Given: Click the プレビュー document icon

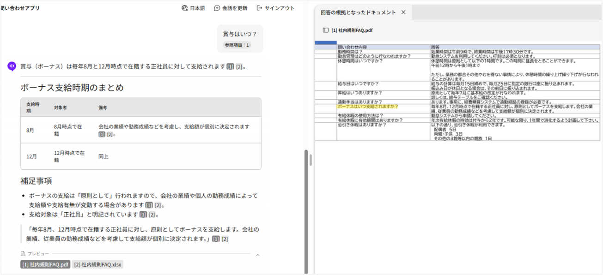Looking at the screenshot, I should coord(23,254).
